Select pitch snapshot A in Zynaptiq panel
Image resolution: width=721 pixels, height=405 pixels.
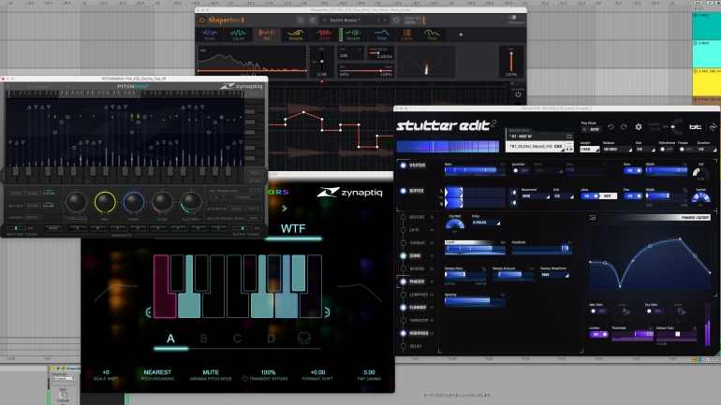[170, 339]
